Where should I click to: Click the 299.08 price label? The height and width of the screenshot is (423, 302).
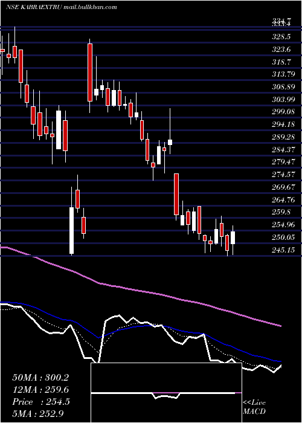(283, 112)
